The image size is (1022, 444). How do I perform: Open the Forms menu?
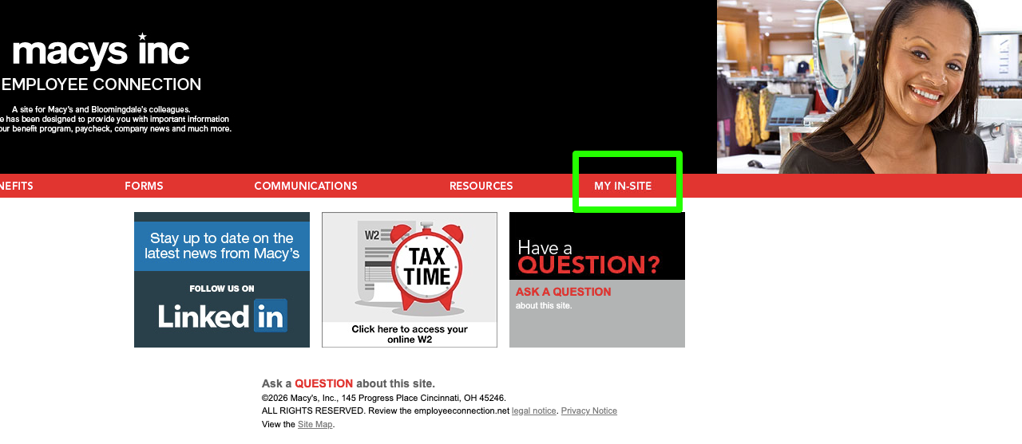coord(144,186)
